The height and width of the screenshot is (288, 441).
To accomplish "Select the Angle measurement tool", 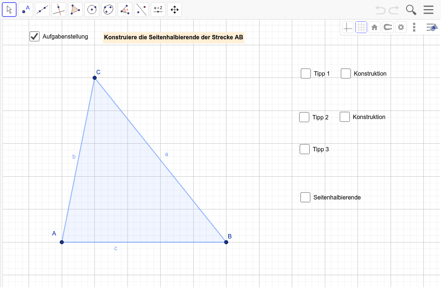I will 125,10.
